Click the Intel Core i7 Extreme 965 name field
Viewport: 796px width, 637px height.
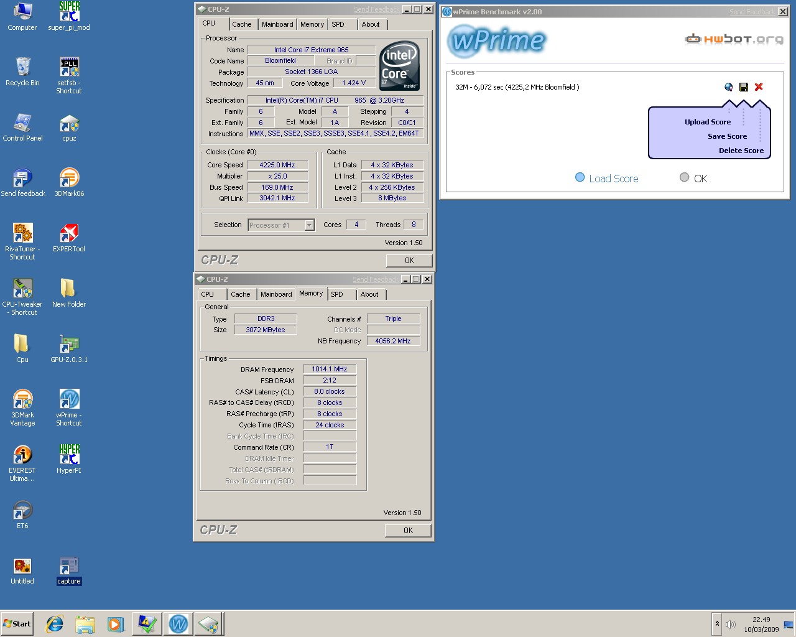tap(311, 50)
